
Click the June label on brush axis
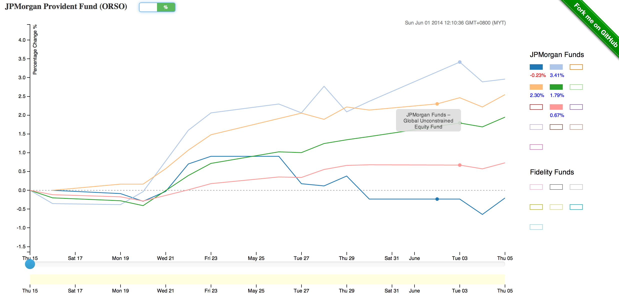414,291
